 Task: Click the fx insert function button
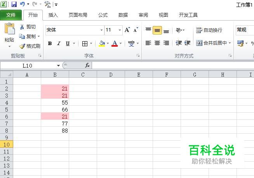[x=87, y=65]
